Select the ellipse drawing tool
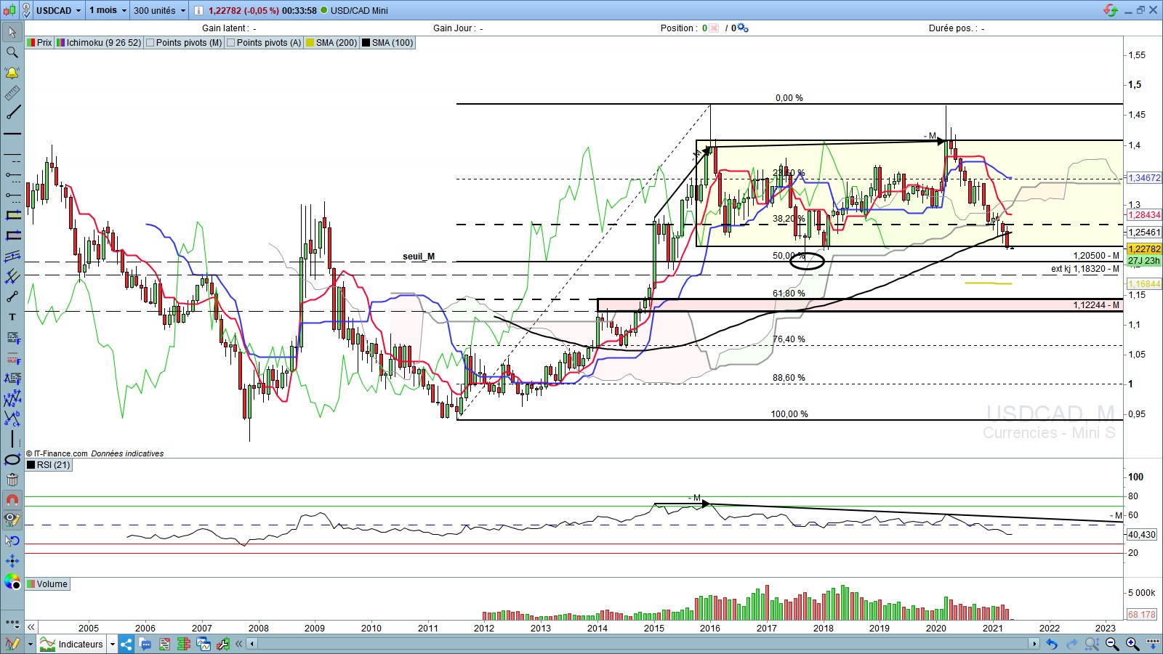The height and width of the screenshot is (654, 1163). coord(12,459)
